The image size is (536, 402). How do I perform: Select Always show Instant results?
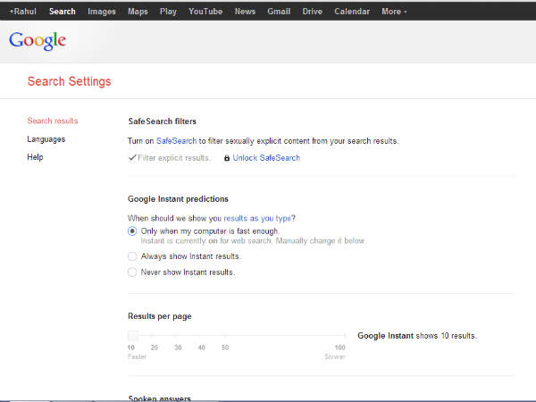pos(132,256)
